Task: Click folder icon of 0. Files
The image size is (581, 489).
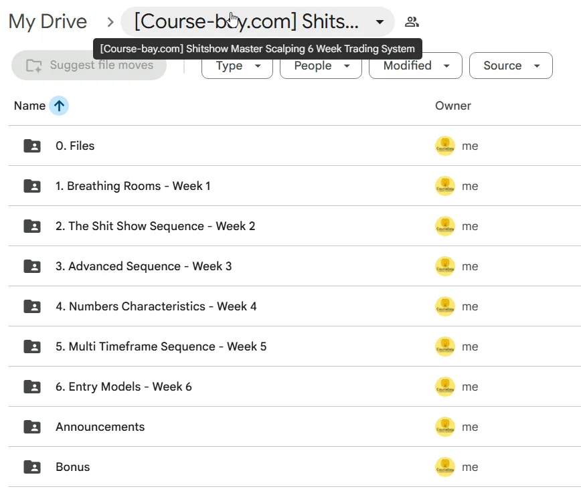Action: click(x=32, y=146)
